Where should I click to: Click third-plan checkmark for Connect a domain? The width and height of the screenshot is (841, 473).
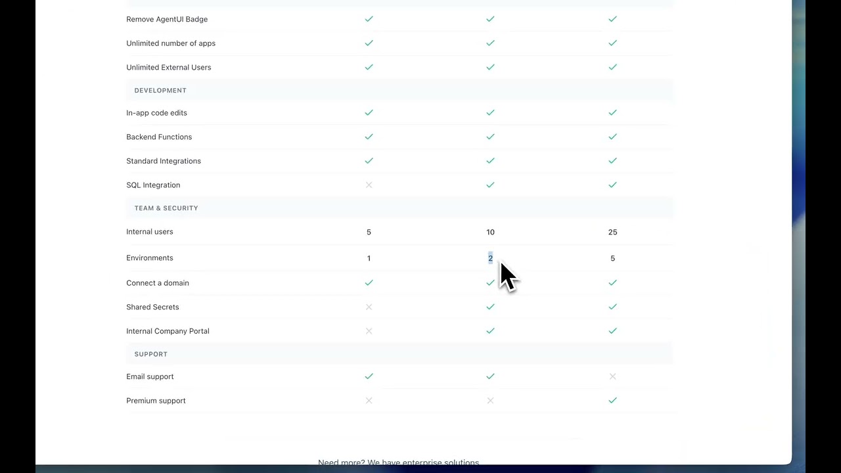pos(612,282)
